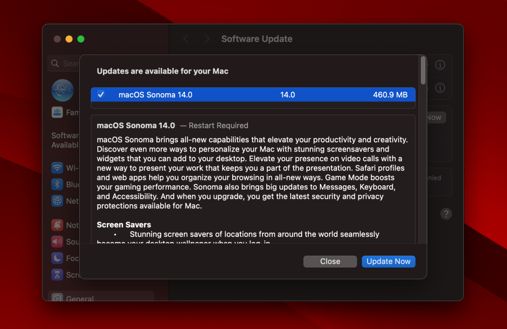Open Sound speaker icon in sidebar

click(57, 241)
